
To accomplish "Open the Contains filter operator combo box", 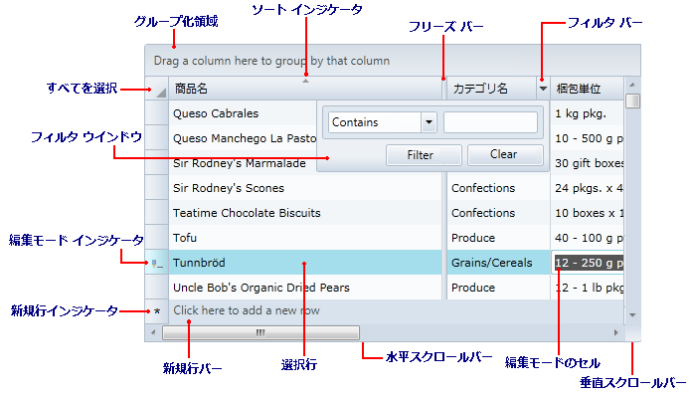I will (x=383, y=122).
